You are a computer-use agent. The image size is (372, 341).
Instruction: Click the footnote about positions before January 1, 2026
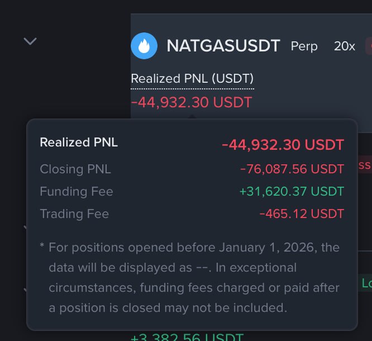[x=190, y=278]
